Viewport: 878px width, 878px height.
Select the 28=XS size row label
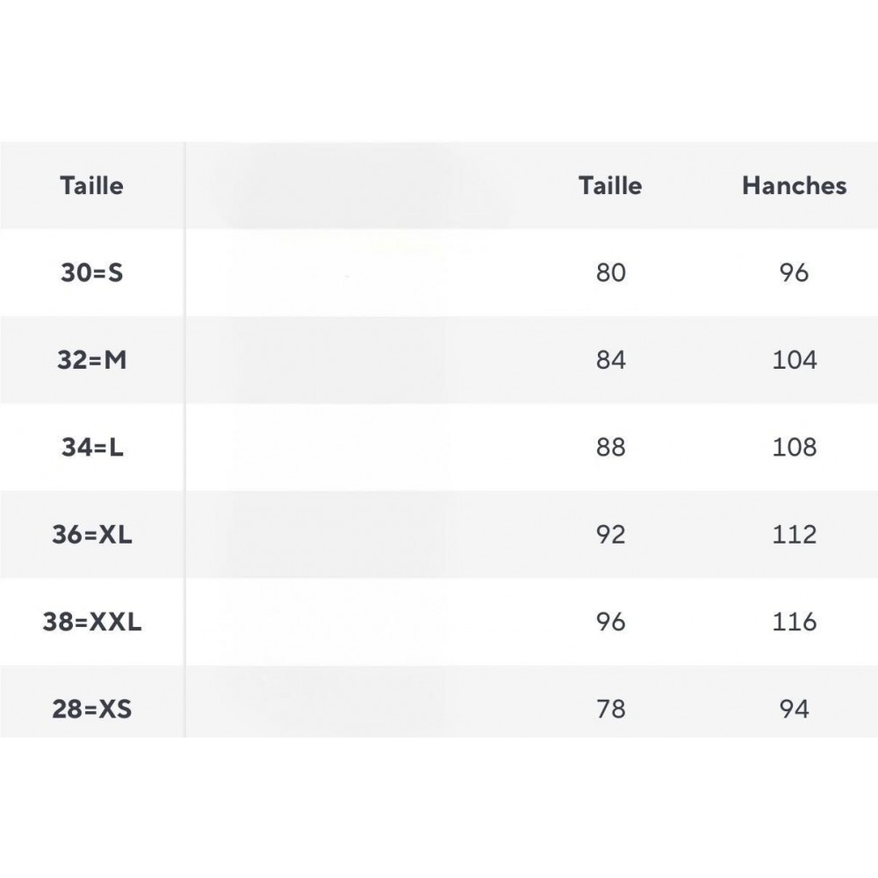coord(92,709)
